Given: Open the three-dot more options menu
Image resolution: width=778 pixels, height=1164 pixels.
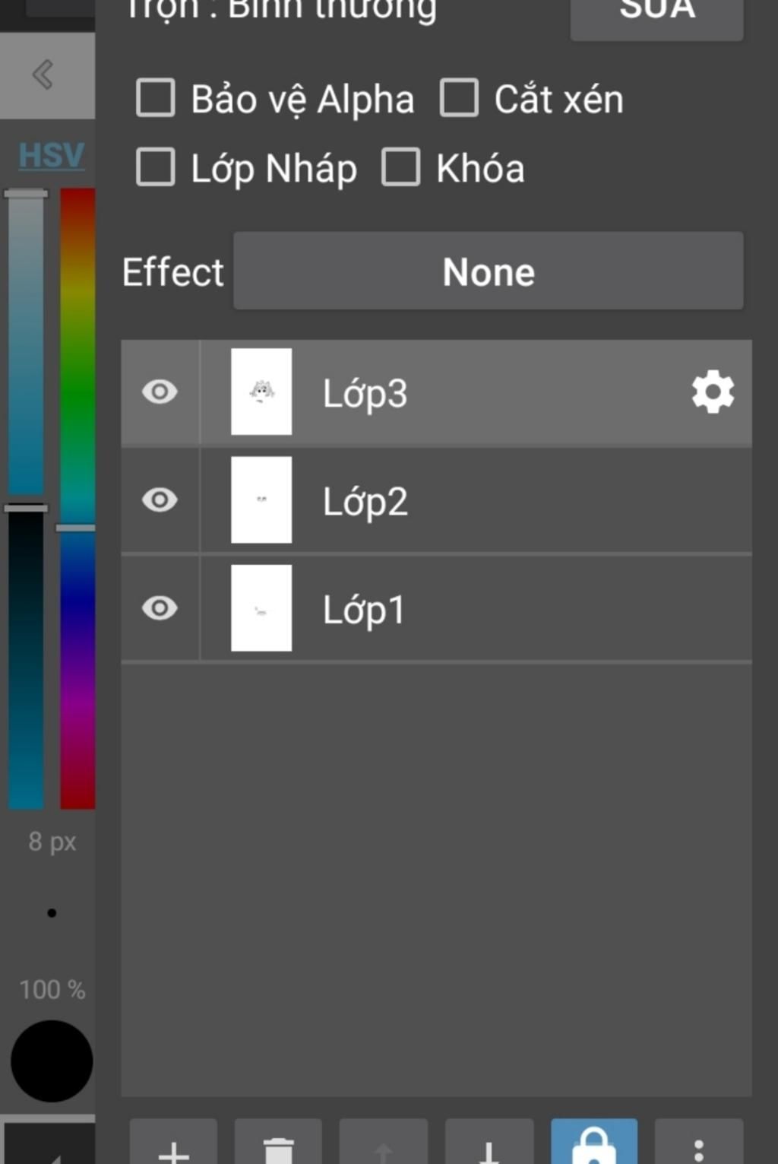Looking at the screenshot, I should tap(699, 1141).
